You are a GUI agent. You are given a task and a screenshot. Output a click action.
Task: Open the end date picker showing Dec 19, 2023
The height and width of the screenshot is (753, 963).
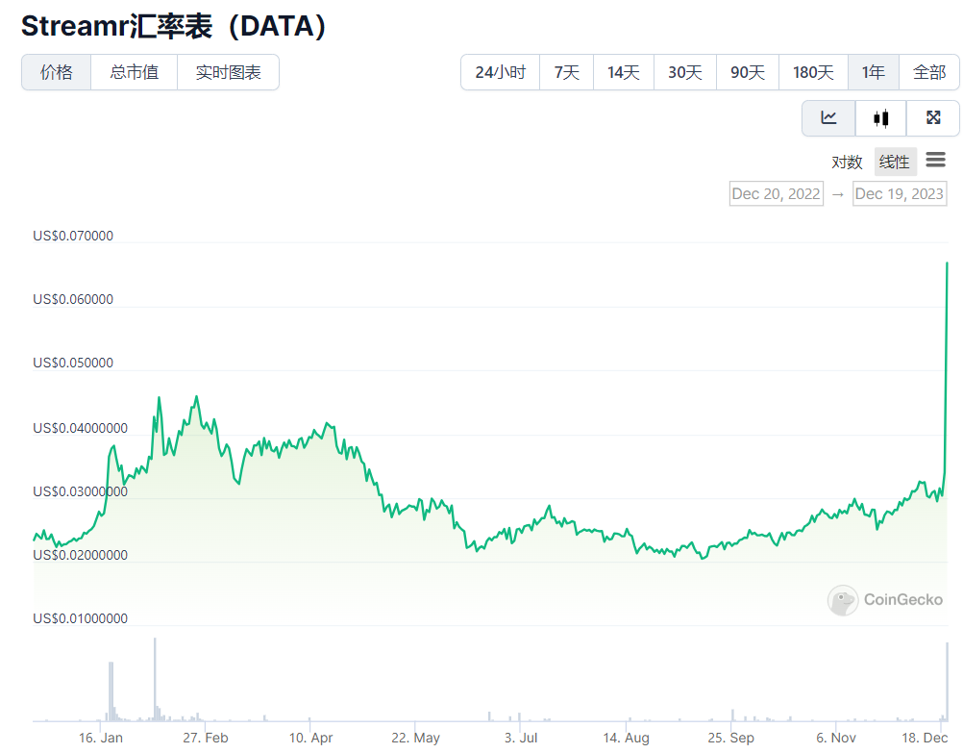pyautogui.click(x=900, y=193)
